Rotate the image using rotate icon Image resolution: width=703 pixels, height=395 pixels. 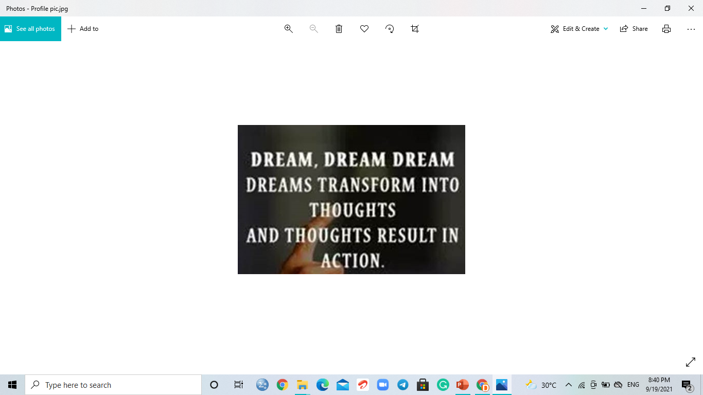[390, 29]
